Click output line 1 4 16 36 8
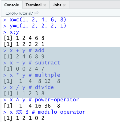 [x=32, y=106]
